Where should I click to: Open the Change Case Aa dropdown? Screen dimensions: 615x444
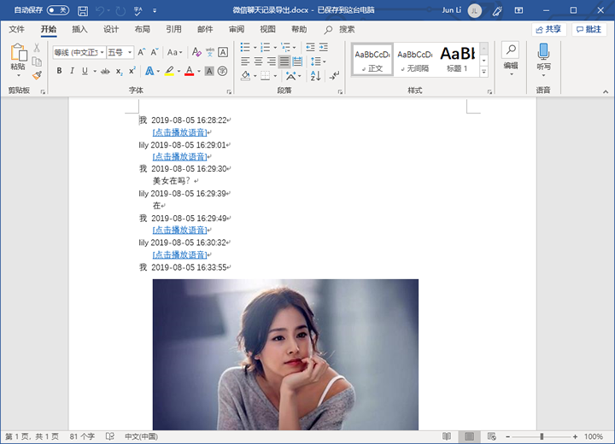(174, 52)
